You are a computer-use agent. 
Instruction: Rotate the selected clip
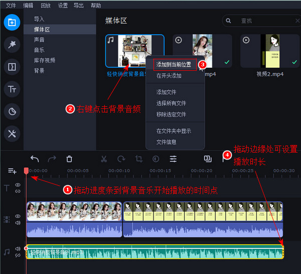click(x=121, y=159)
